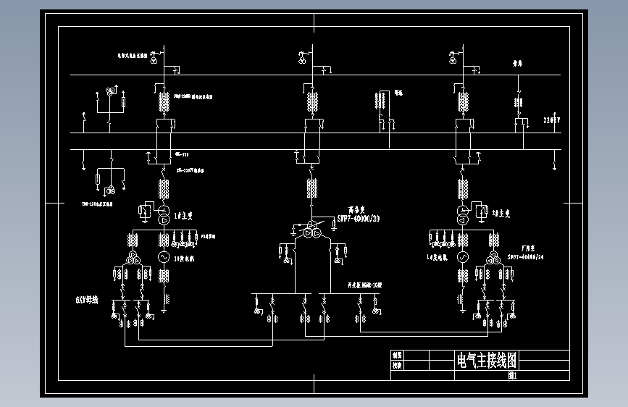Click the voltage transformer above the TYD-220 label
The width and height of the screenshot is (628, 407).
tap(110, 190)
